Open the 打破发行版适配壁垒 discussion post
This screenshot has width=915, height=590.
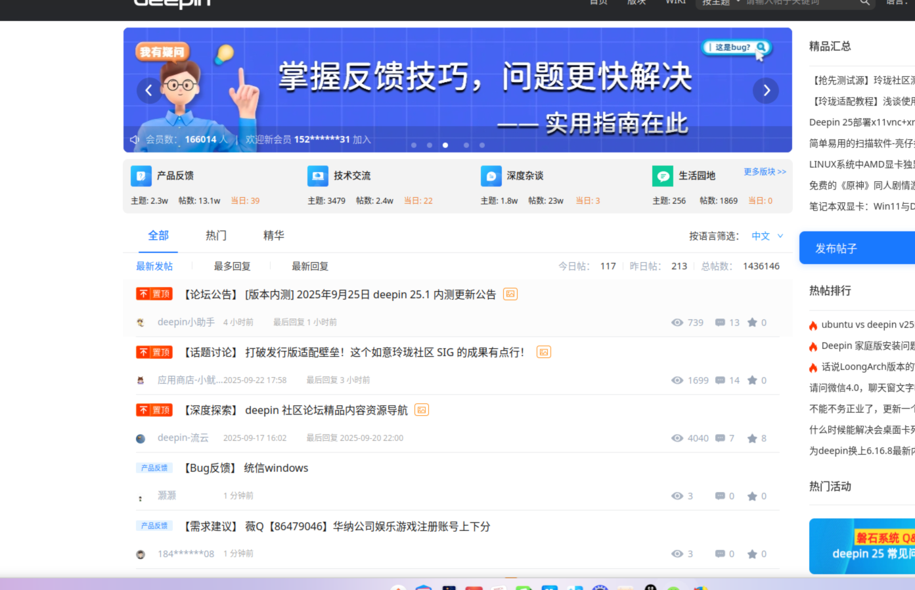point(353,352)
